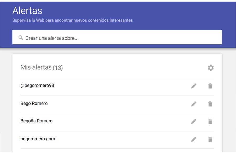The width and height of the screenshot is (236, 155).
Task: Open the begoromero.com alert entry
Action: (38, 139)
